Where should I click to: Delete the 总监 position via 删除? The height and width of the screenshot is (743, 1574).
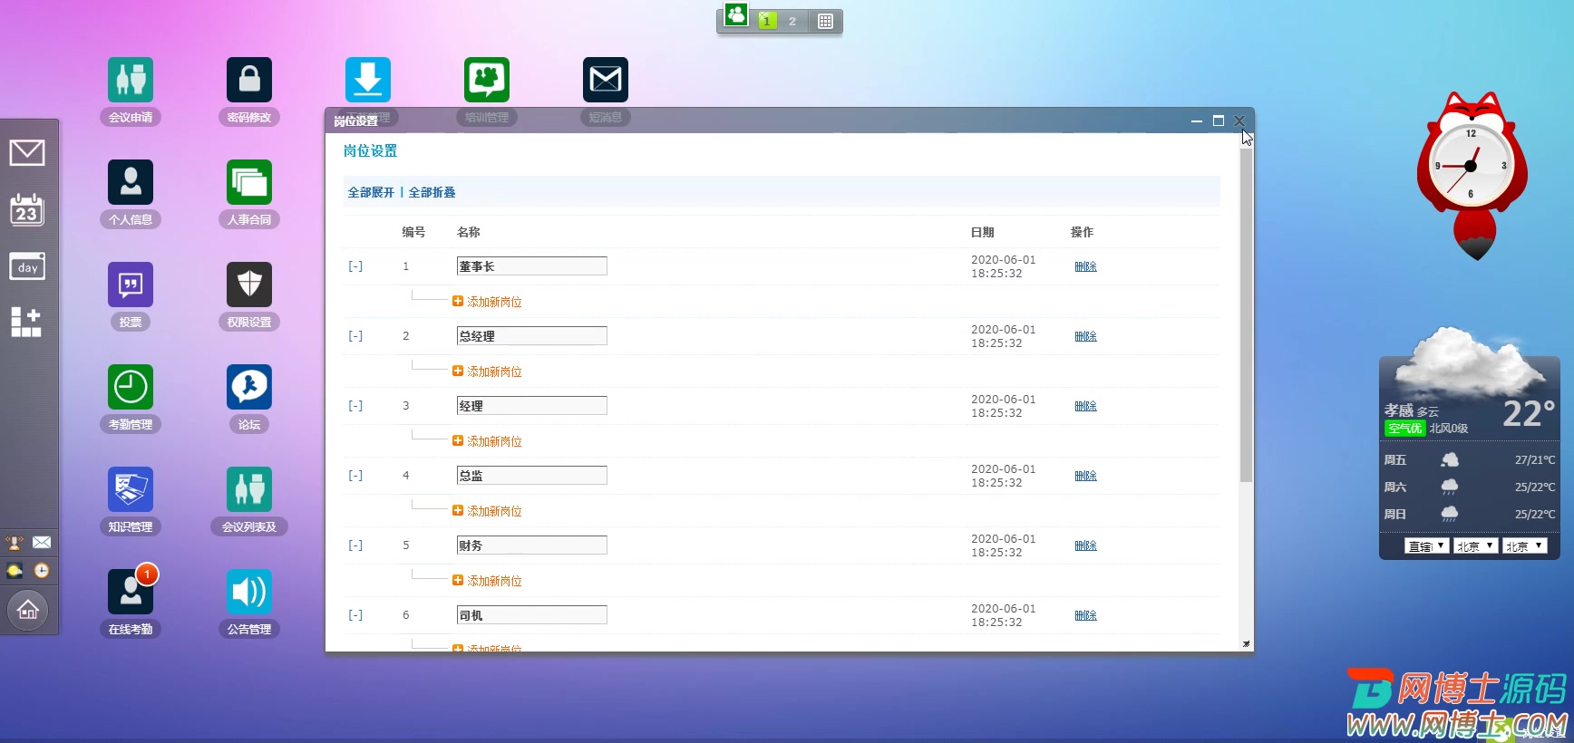click(x=1085, y=476)
